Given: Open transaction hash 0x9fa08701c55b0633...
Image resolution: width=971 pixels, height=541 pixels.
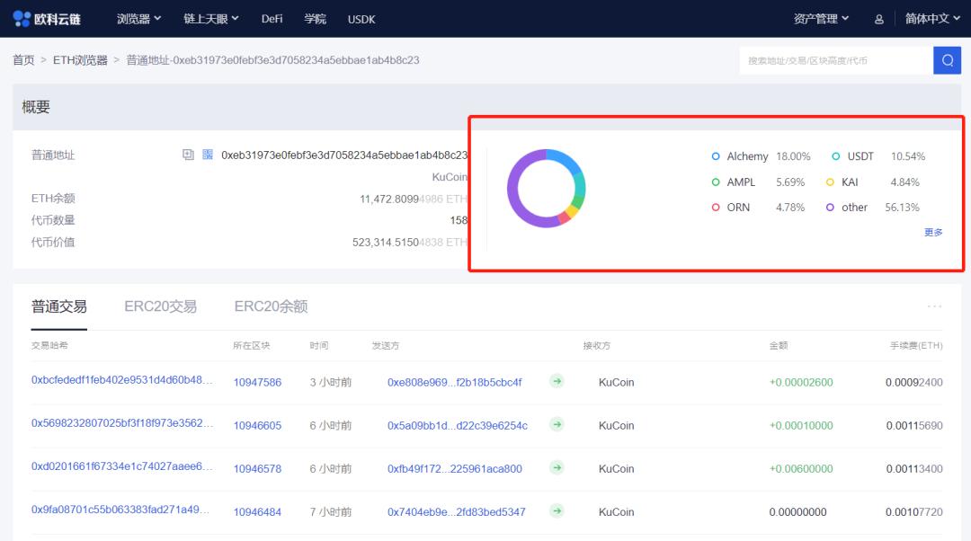Looking at the screenshot, I should coord(120,510).
